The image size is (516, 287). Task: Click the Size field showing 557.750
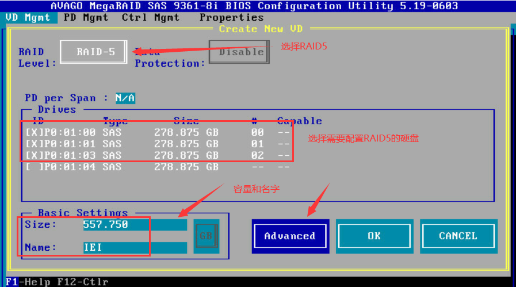pyautogui.click(x=135, y=225)
